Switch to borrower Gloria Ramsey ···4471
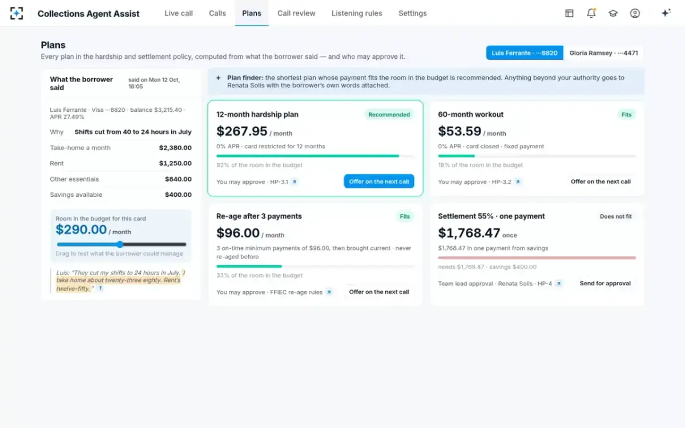Screen dimensions: 685x428 click(x=603, y=53)
